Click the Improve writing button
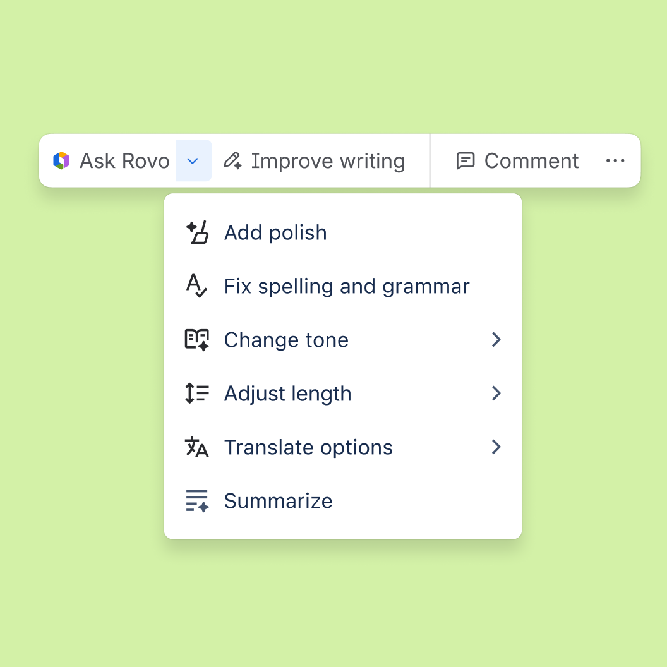This screenshot has width=667, height=667. 315,161
